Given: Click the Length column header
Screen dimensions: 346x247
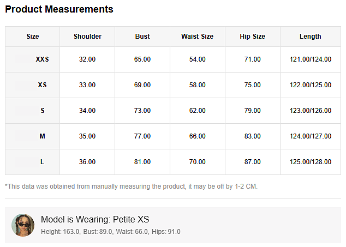Looking at the screenshot, I should coord(311,37).
